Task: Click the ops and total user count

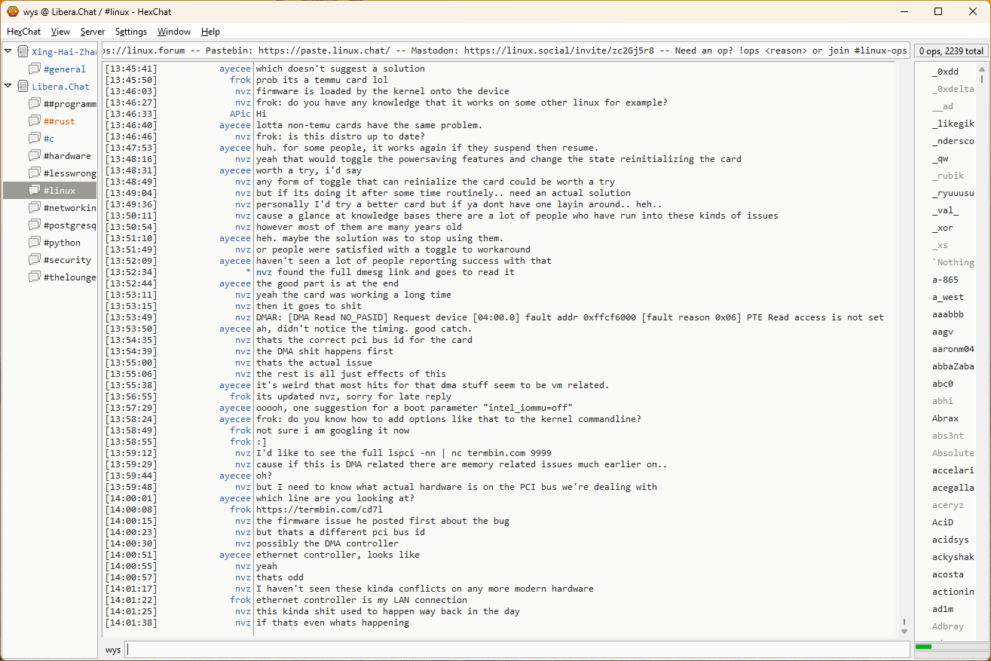Action: pyautogui.click(x=951, y=51)
